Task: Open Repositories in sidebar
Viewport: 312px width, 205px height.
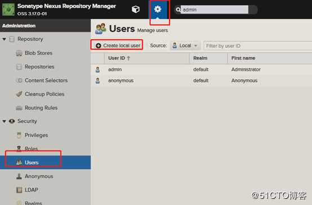Action: point(39,67)
